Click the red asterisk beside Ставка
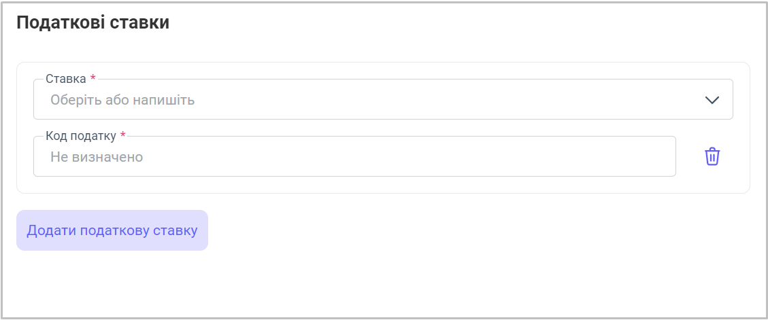The height and width of the screenshot is (320, 768). click(93, 79)
